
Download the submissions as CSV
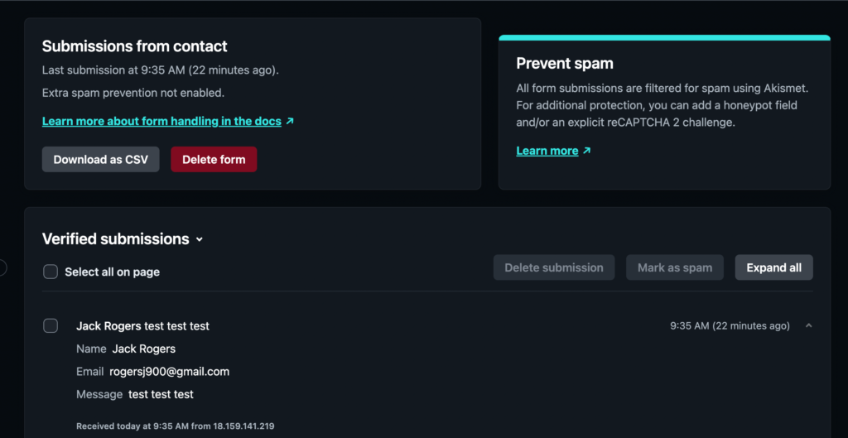tap(101, 160)
